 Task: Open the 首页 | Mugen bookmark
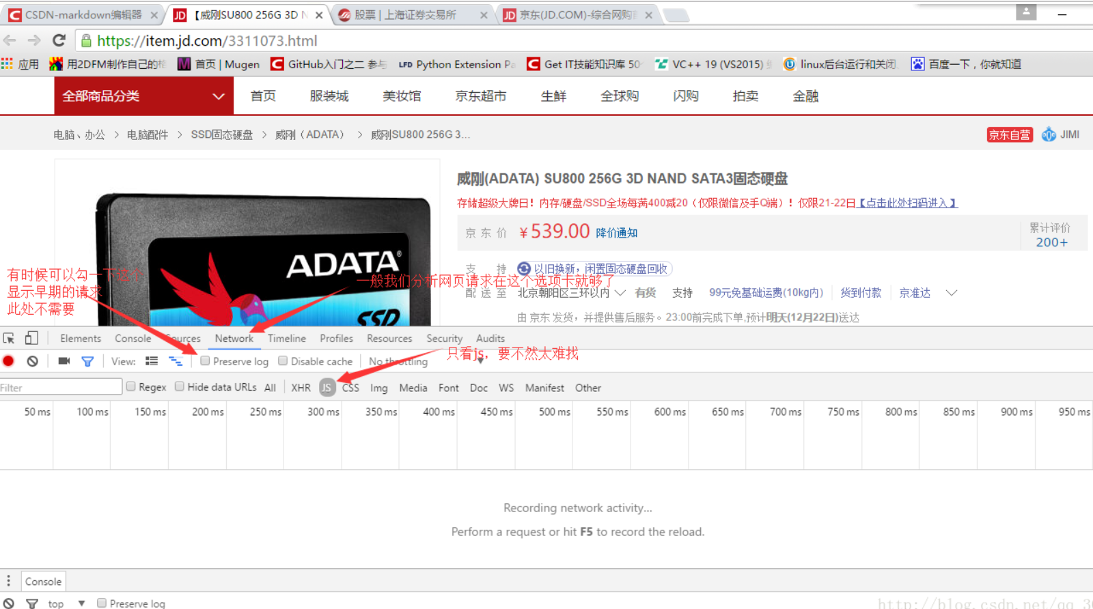219,64
